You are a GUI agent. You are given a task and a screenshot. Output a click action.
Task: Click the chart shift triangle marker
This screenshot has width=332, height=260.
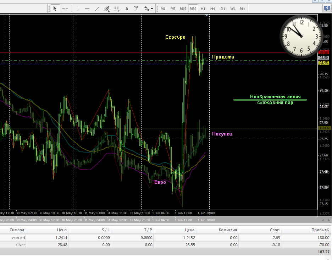(207, 15)
